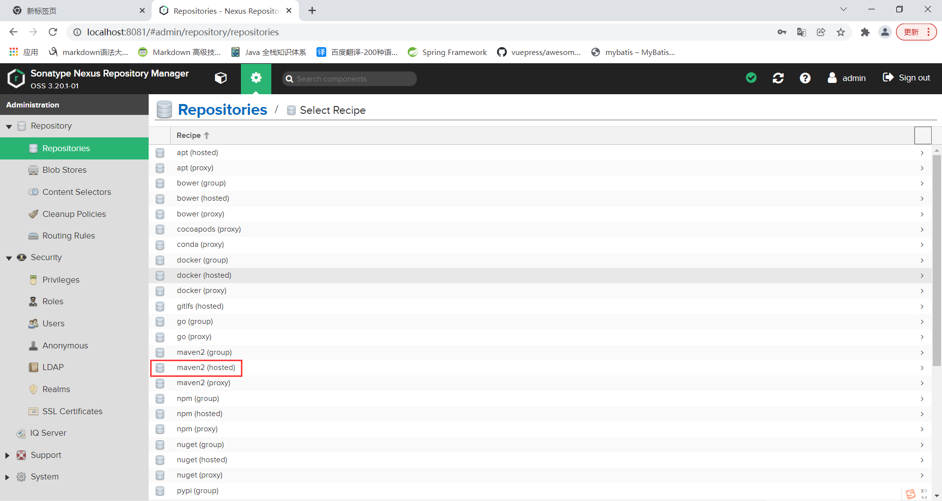Open the saved passwords key icon
The image size is (942, 501).
[x=782, y=32]
